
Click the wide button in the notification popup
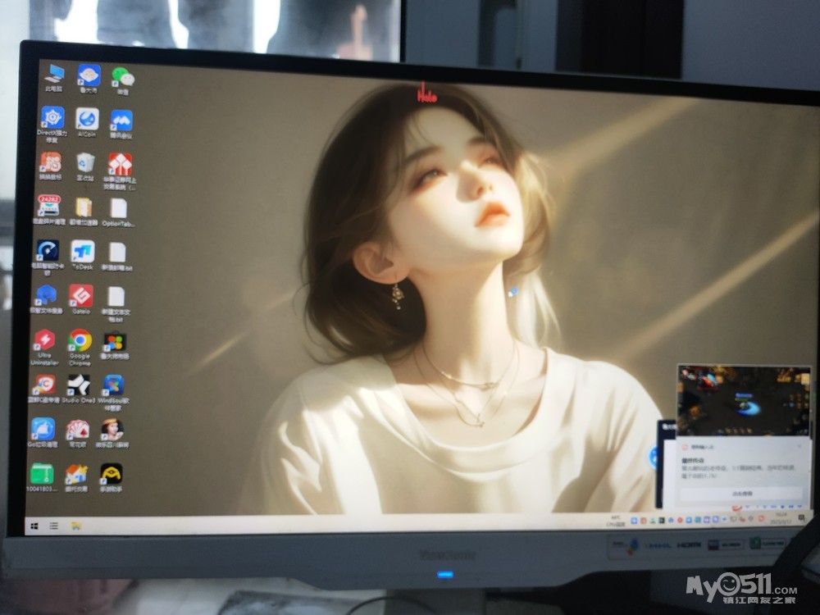click(740, 494)
